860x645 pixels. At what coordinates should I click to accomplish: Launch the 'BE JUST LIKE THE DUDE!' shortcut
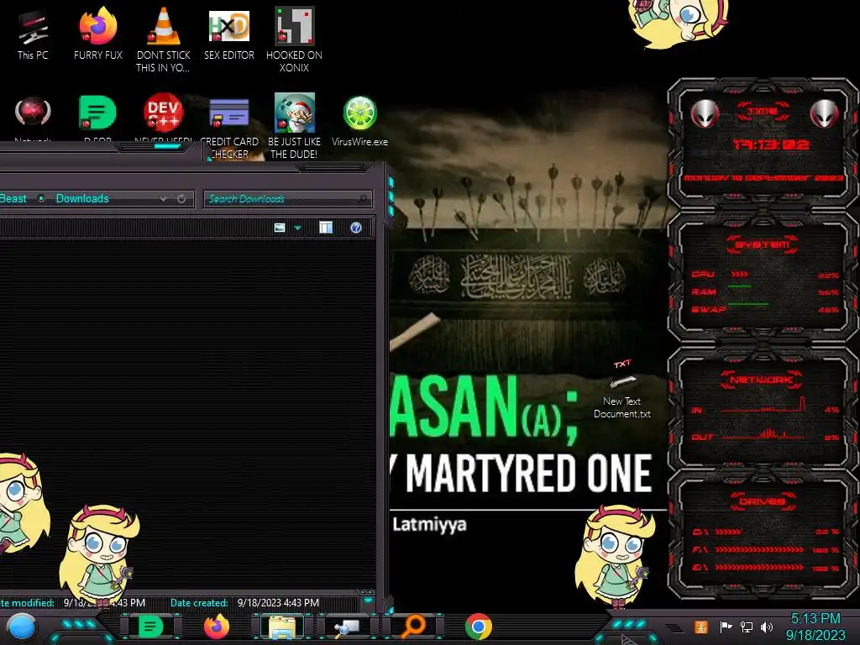click(x=295, y=126)
